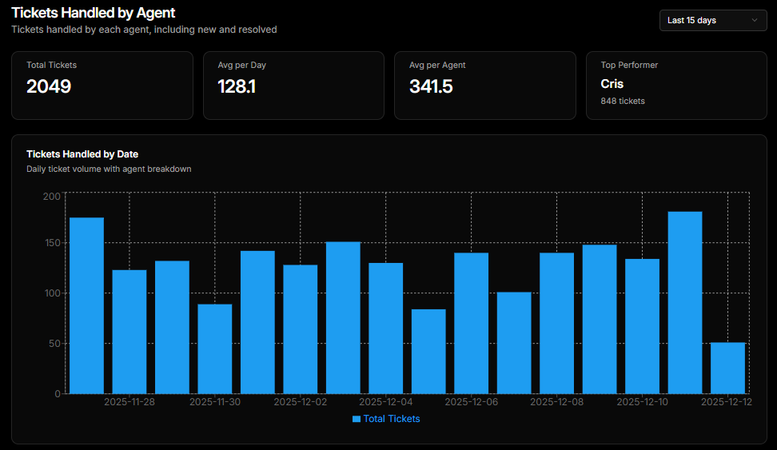Select the Total Tickets 2049 card
The height and width of the screenshot is (450, 777).
pos(102,86)
